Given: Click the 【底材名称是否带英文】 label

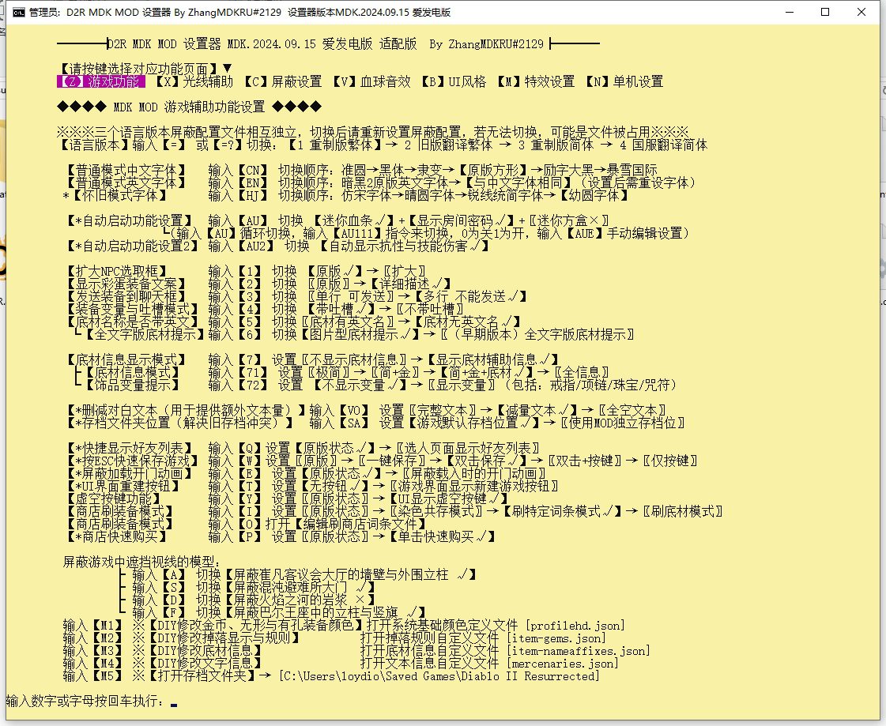Looking at the screenshot, I should click(x=132, y=322).
